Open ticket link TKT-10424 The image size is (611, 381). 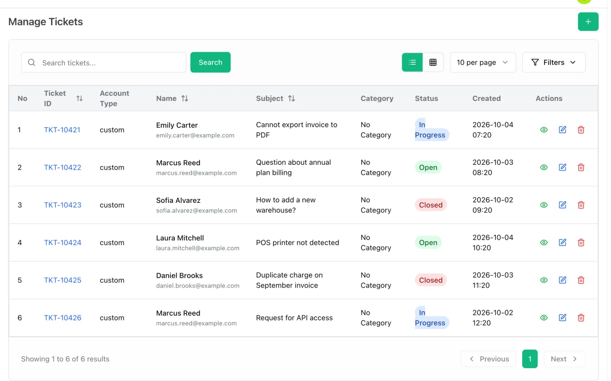click(x=63, y=242)
